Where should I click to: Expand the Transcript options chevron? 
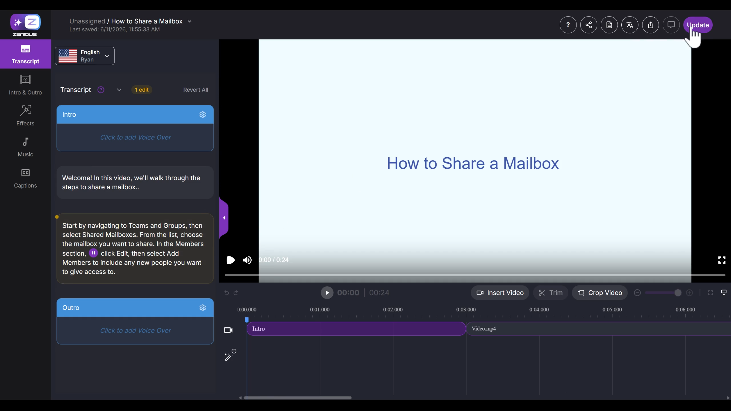[x=119, y=90]
